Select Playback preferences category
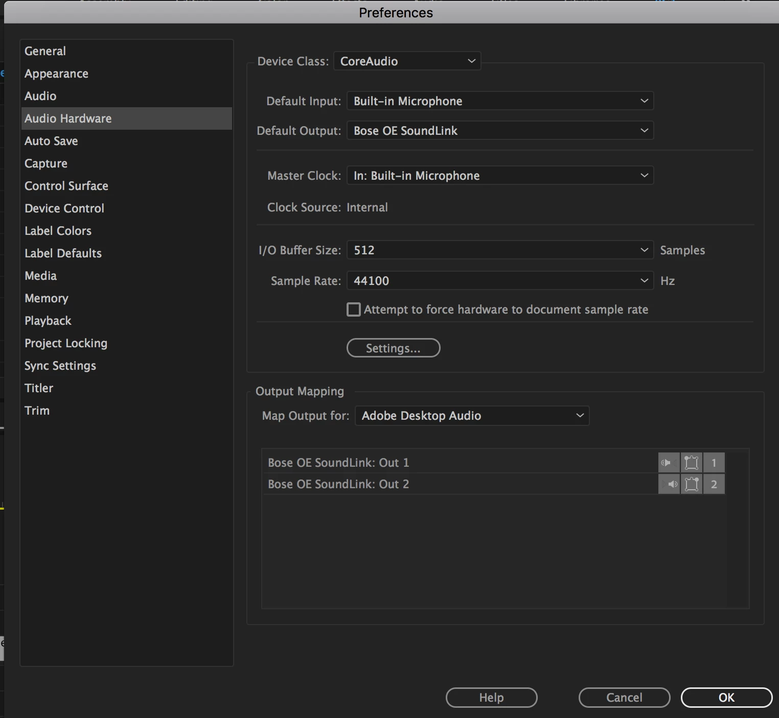779x718 pixels. pyautogui.click(x=127, y=321)
